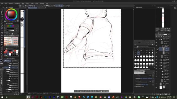This screenshot has height=99, width=177.
Task: Open WhatsApp from the taskbar
Action: (139, 97)
